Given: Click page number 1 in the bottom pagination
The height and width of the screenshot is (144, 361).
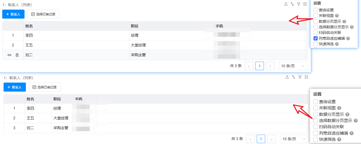Looking at the screenshot, I should pyautogui.click(x=261, y=139).
